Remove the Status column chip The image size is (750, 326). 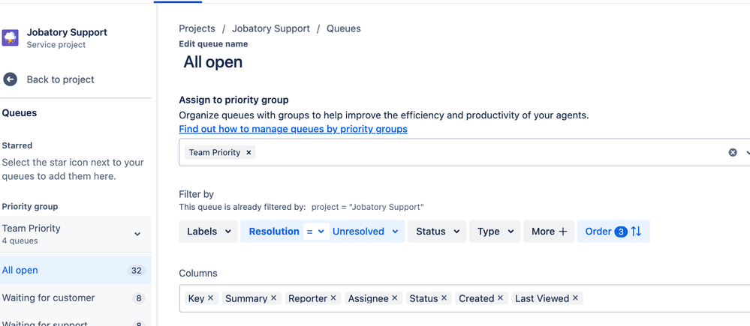pyautogui.click(x=444, y=298)
